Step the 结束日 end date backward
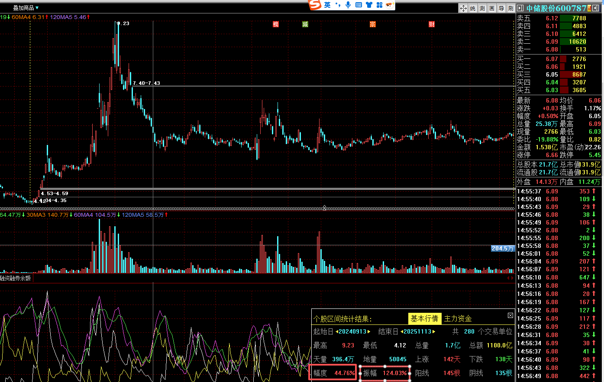 click(402, 332)
